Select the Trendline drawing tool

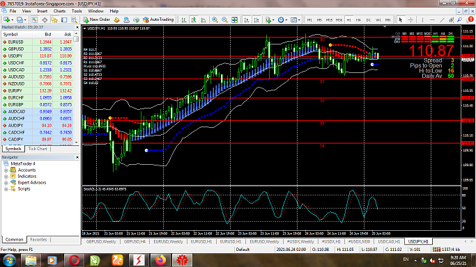442,19
